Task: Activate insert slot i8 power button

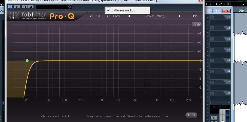Action: [x=212, y=93]
